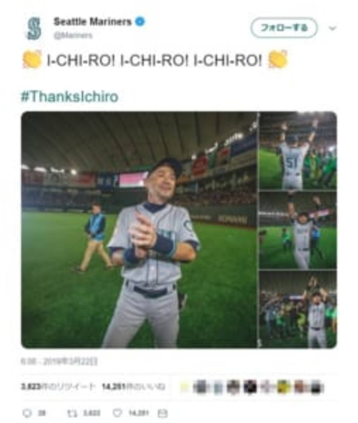
Task: Click the right clapping hands emoji
Action: [x=278, y=59]
